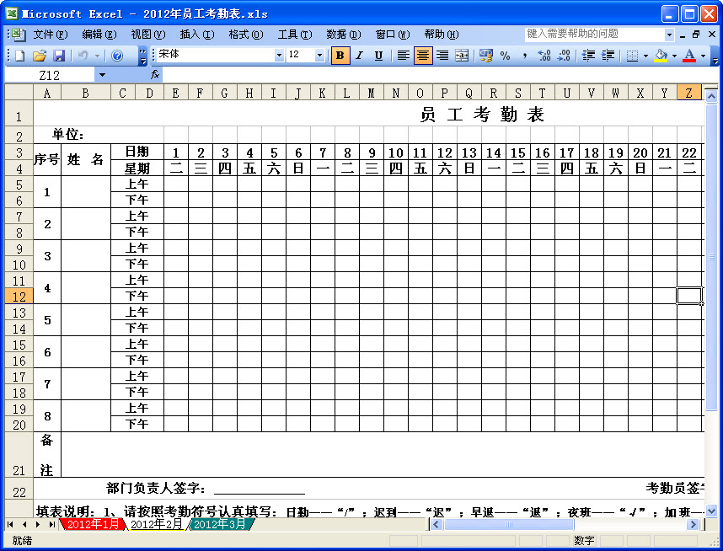This screenshot has height=551, width=723.
Task: Open the borders dropdown arrow
Action: pyautogui.click(x=644, y=55)
